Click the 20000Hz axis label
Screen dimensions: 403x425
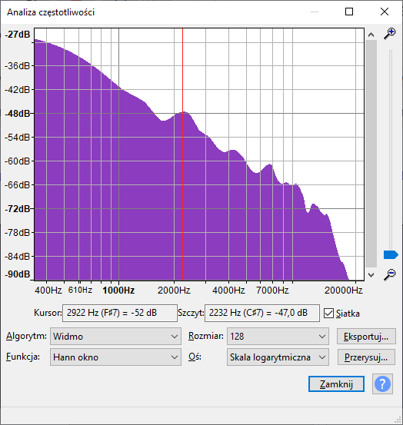pos(343,291)
